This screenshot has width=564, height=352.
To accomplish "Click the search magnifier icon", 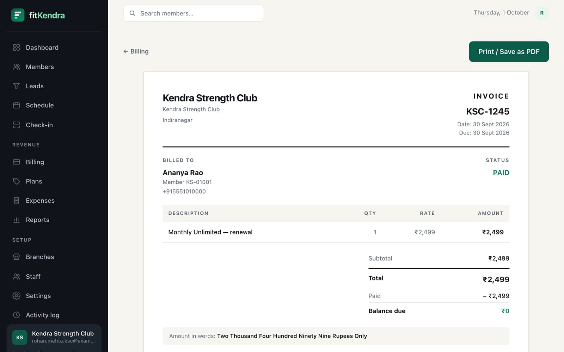I will point(132,13).
